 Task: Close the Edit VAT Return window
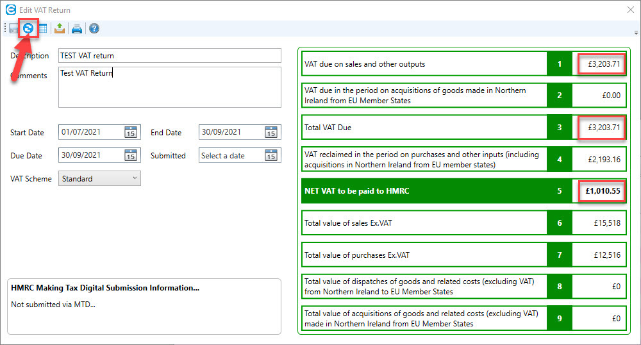pyautogui.click(x=629, y=10)
